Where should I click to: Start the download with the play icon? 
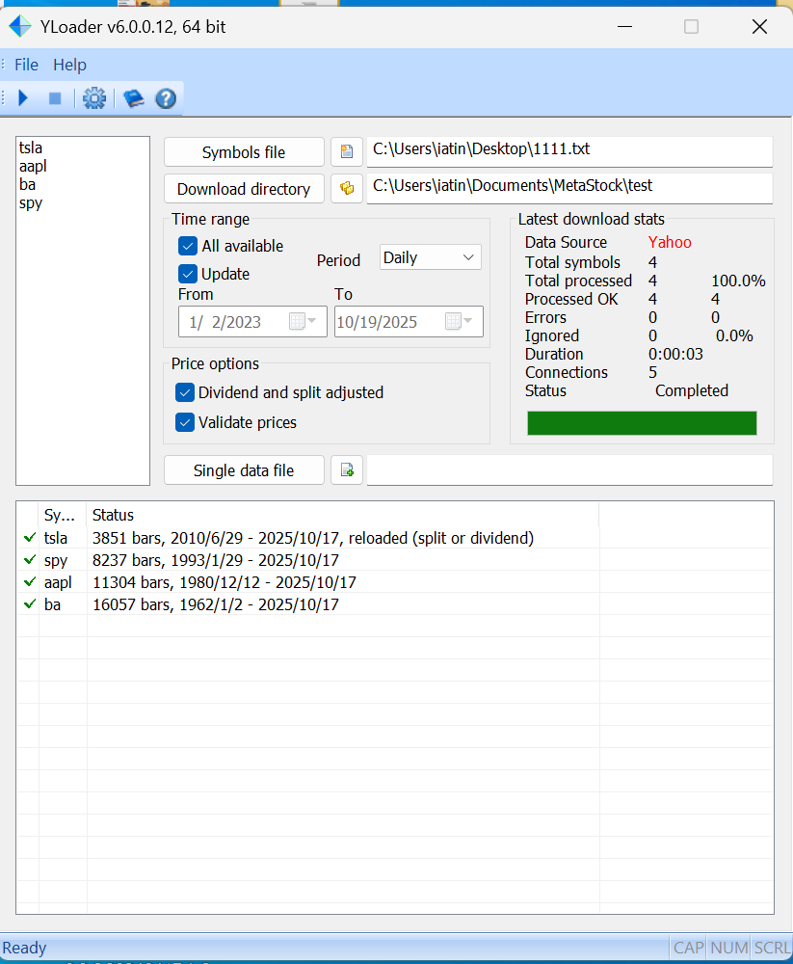click(24, 98)
